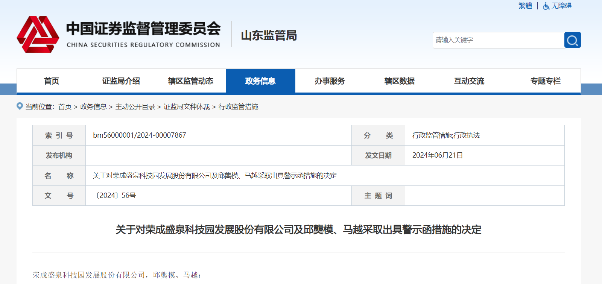Click the 分类 label cell
Viewport: 602px width, 284px height.
coord(378,135)
